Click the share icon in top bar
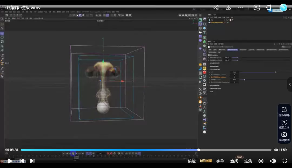 216,8
